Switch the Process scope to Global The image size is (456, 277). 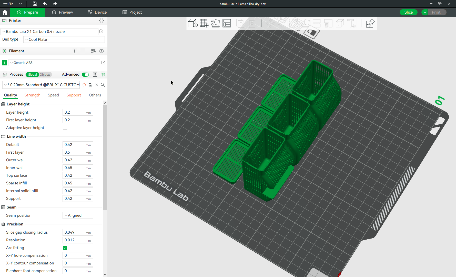click(32, 75)
